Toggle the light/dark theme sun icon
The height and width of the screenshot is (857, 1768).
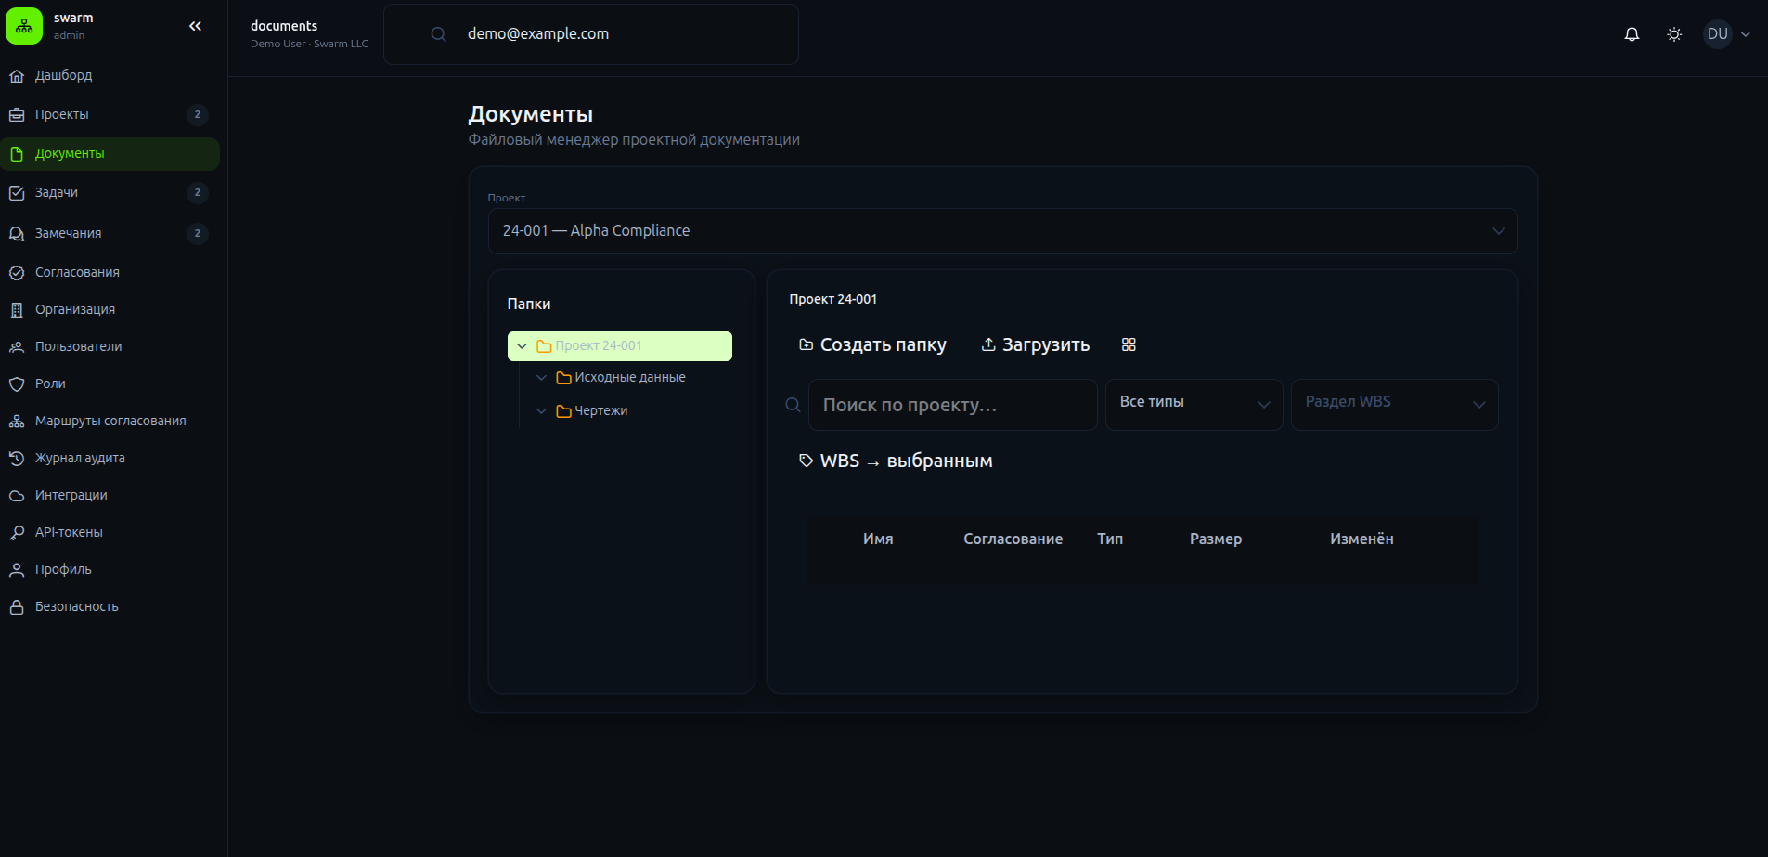coord(1674,34)
